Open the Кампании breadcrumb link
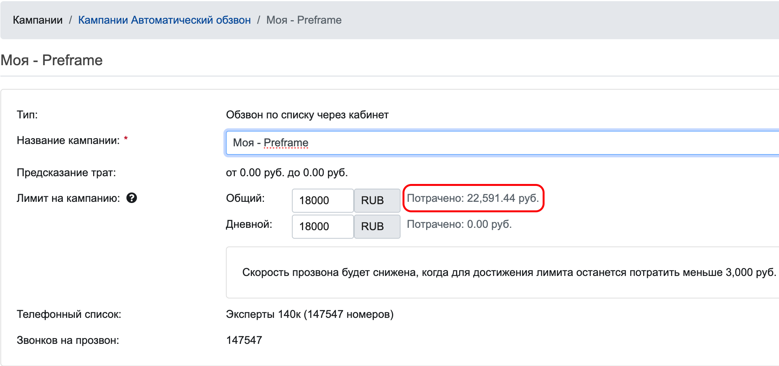This screenshot has height=366, width=779. pos(38,20)
